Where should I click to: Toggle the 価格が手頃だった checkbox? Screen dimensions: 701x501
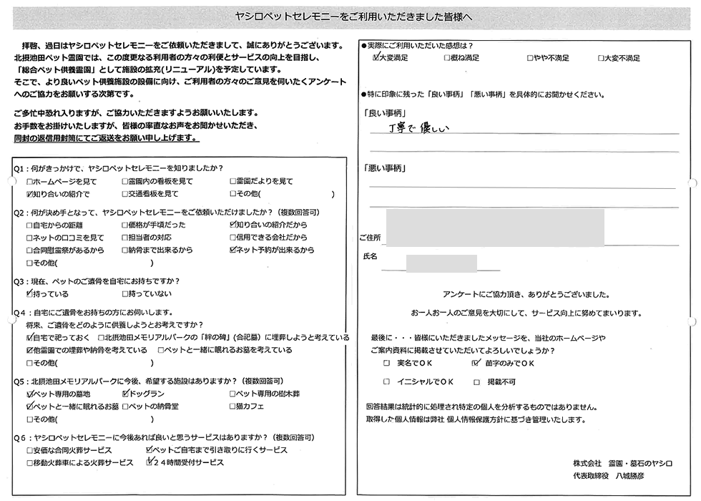(125, 225)
